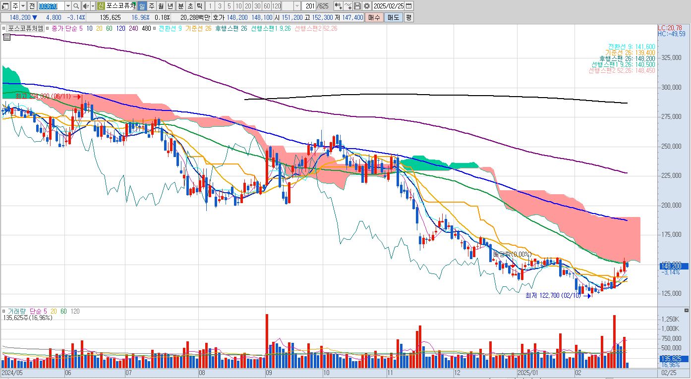Switch to tick 틱 chart period
This screenshot has width=691, height=379.
[x=199, y=6]
